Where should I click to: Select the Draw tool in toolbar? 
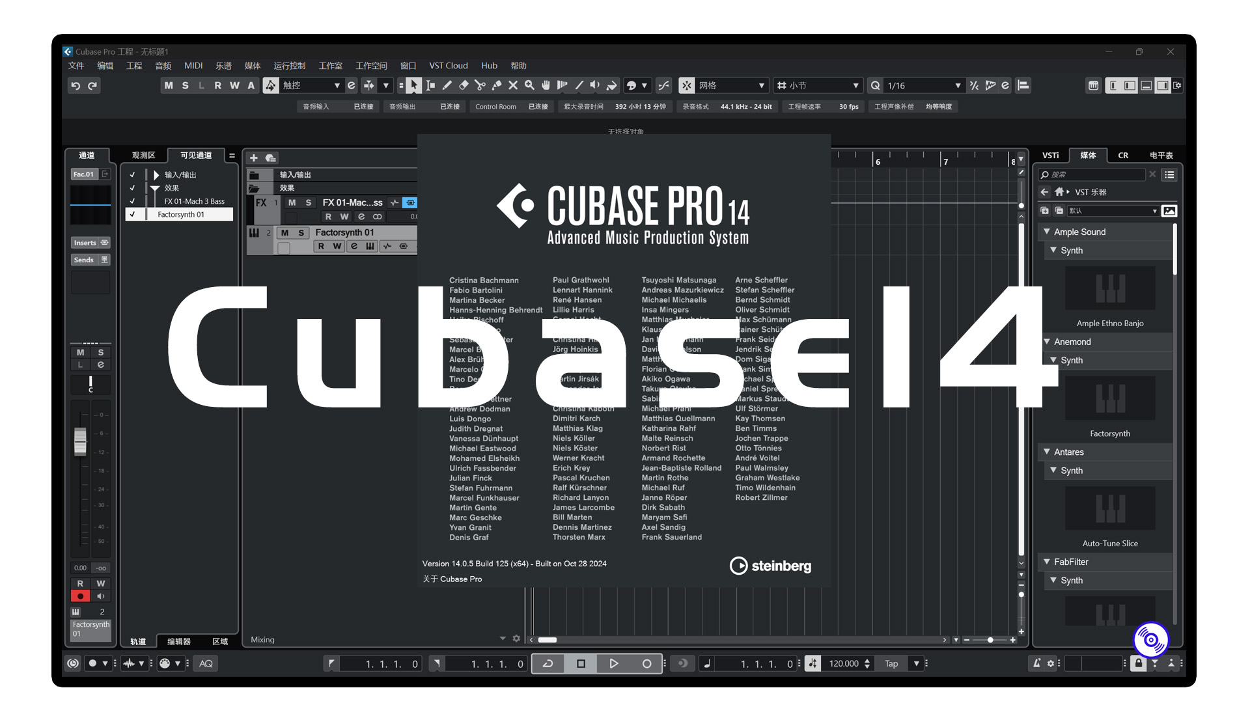click(x=447, y=85)
